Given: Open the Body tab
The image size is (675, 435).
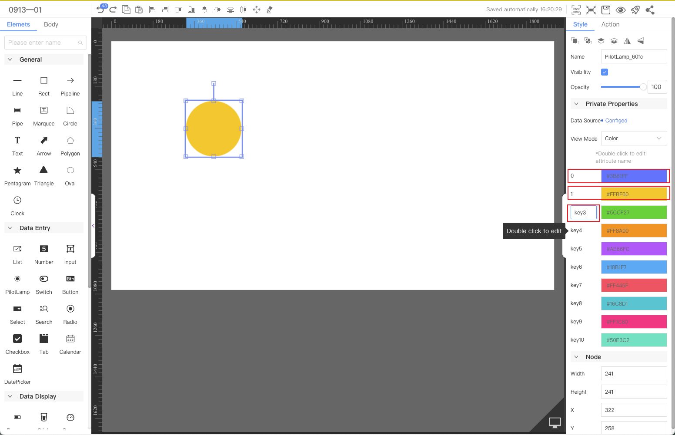Looking at the screenshot, I should (51, 24).
